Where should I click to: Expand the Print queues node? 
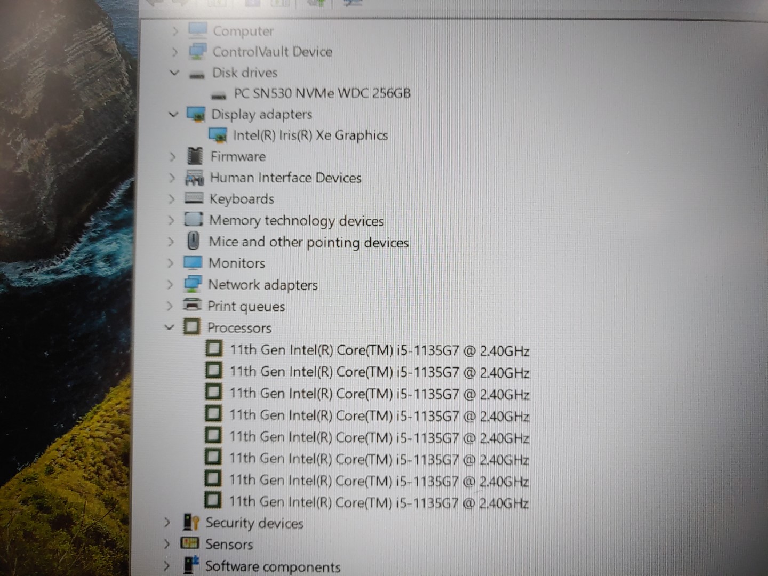(x=170, y=306)
